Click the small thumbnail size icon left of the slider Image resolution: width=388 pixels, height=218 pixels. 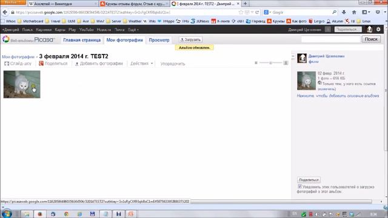point(256,63)
